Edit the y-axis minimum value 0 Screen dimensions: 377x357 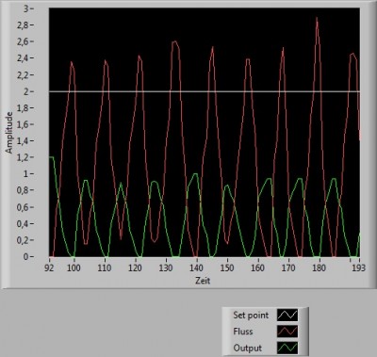(25, 256)
